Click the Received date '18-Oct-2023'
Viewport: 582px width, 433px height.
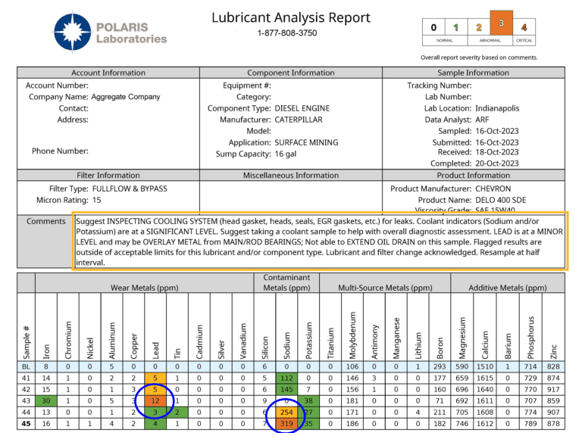(x=497, y=152)
